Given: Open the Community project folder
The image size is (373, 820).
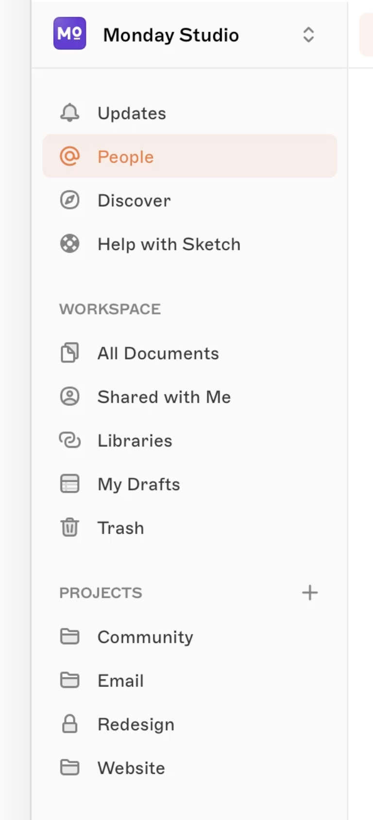Looking at the screenshot, I should click(x=145, y=637).
